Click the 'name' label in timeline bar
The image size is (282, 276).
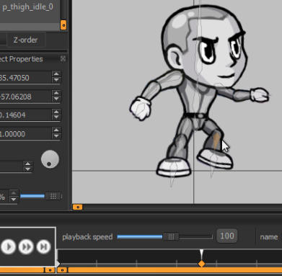click(x=269, y=237)
